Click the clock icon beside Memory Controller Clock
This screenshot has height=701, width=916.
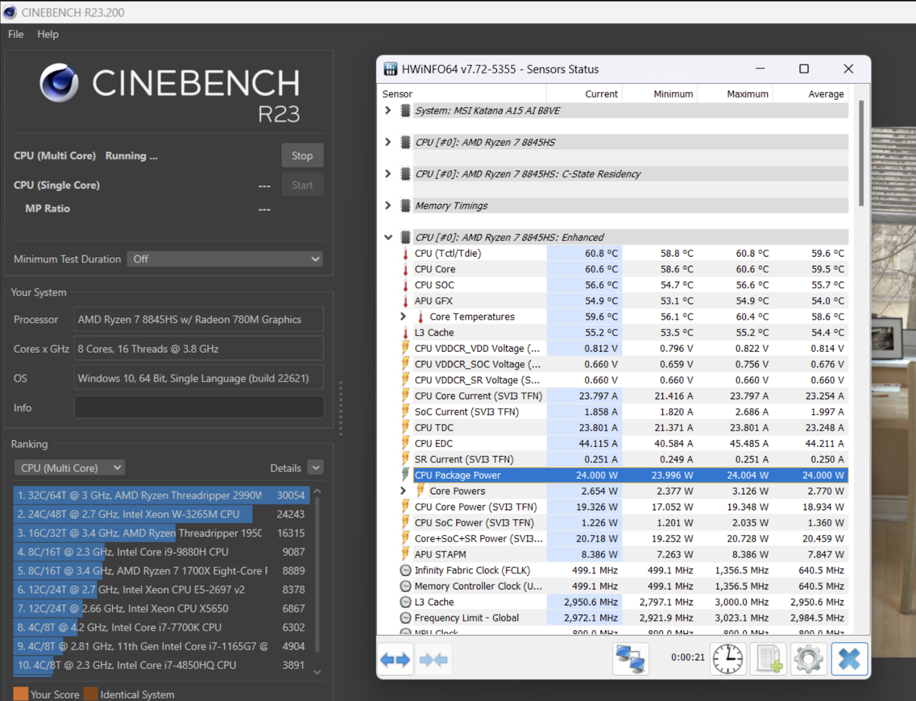coord(405,586)
